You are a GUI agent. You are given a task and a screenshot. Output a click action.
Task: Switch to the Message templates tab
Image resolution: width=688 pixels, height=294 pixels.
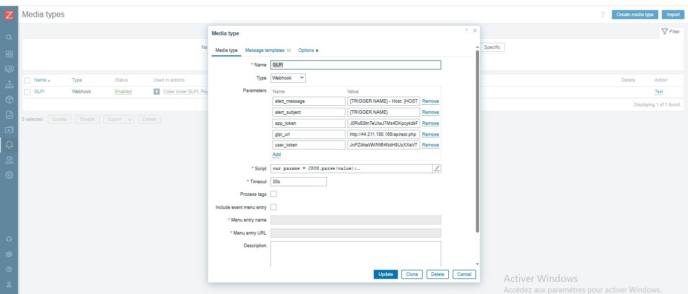click(268, 50)
